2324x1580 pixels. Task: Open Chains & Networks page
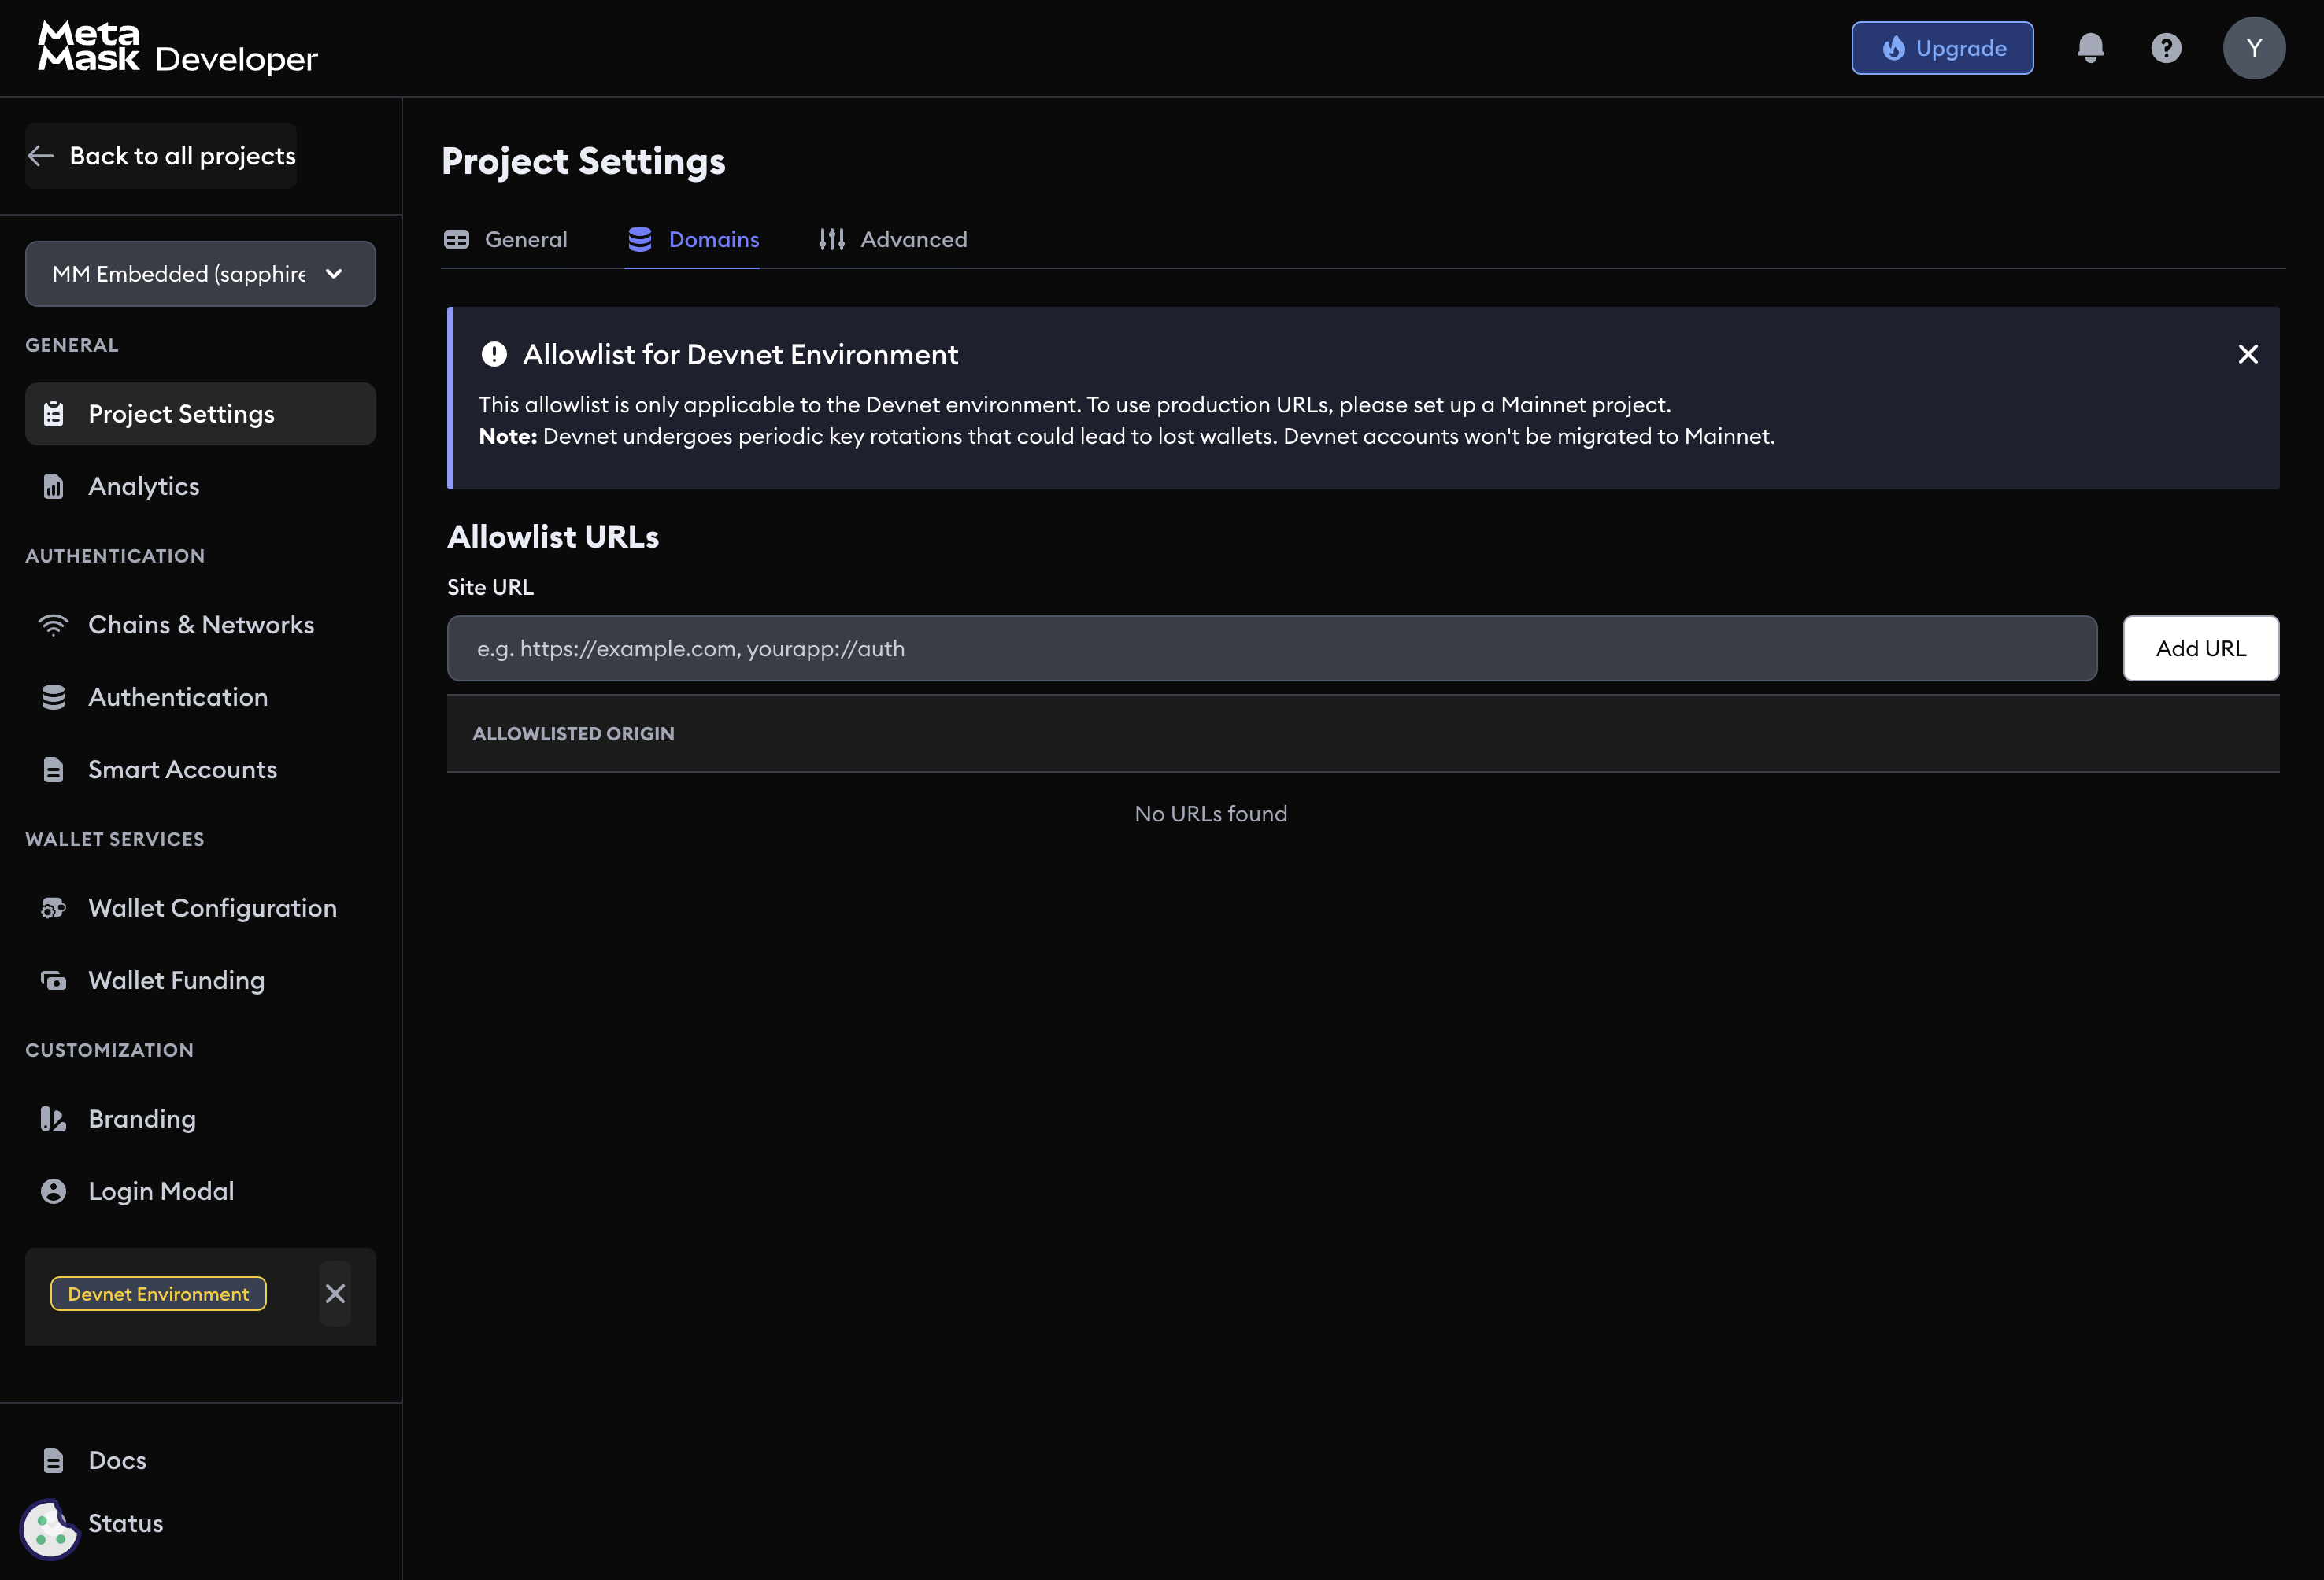(x=200, y=625)
